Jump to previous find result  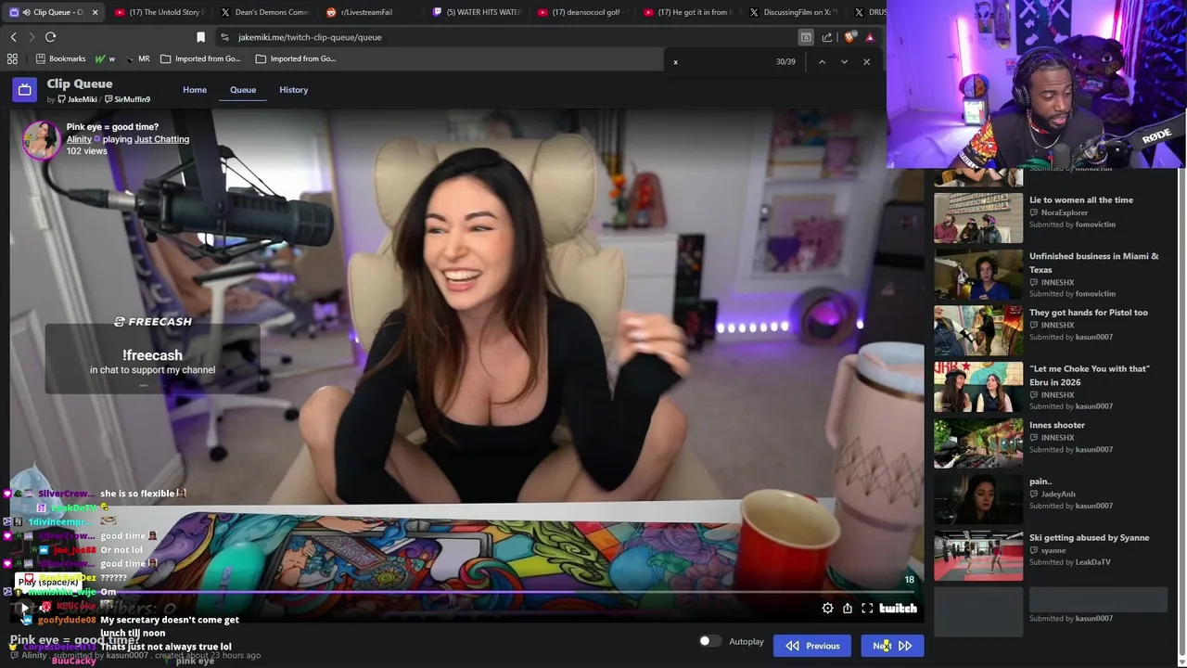coord(822,61)
